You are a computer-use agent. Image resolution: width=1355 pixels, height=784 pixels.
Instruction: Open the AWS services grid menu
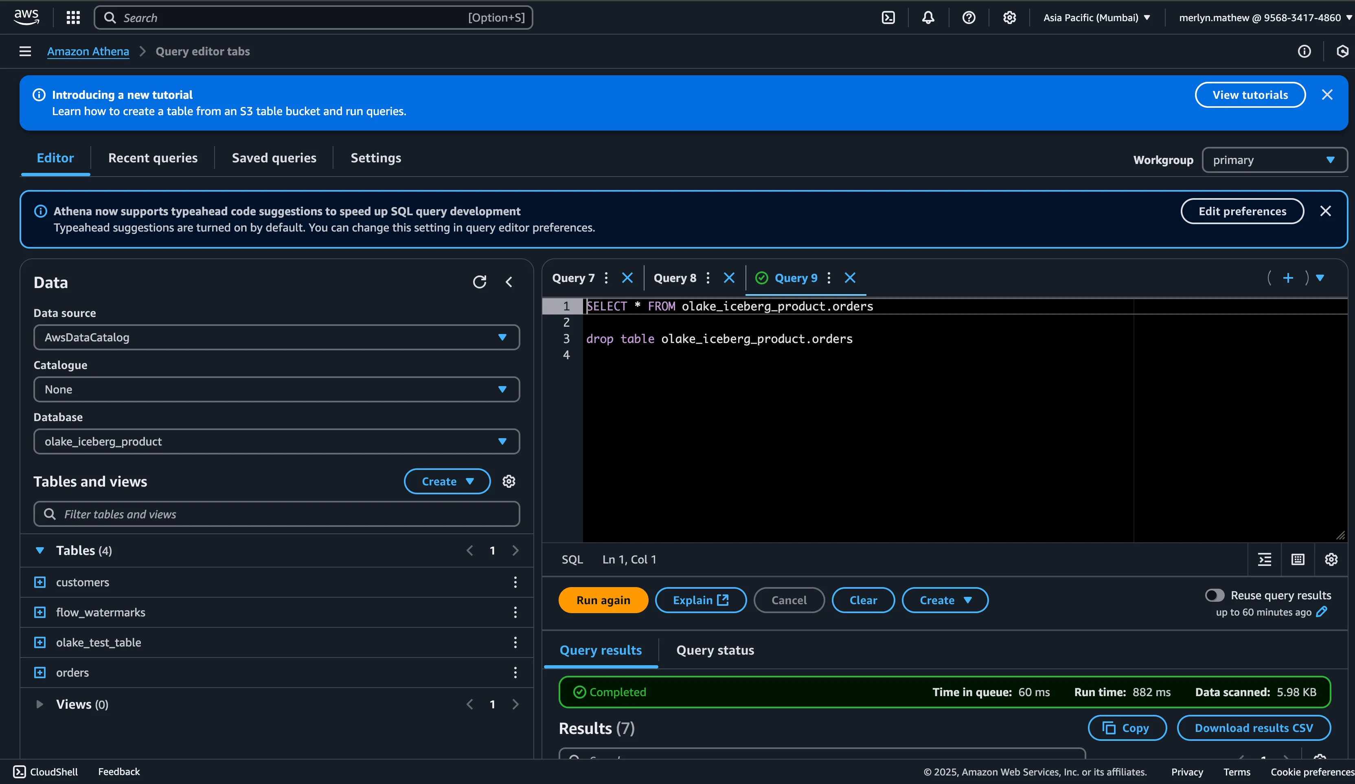73,18
